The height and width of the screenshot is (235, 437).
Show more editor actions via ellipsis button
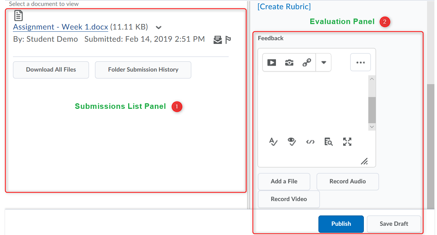pos(360,62)
